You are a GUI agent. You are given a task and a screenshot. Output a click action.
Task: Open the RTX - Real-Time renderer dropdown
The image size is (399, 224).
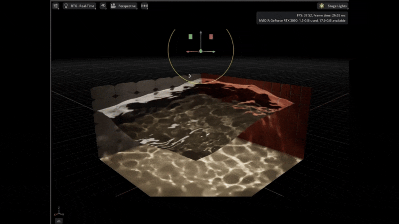click(x=83, y=6)
